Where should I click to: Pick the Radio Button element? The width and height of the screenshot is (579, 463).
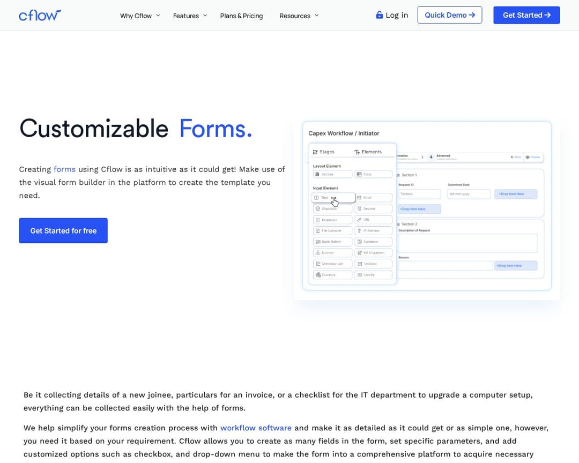click(333, 242)
